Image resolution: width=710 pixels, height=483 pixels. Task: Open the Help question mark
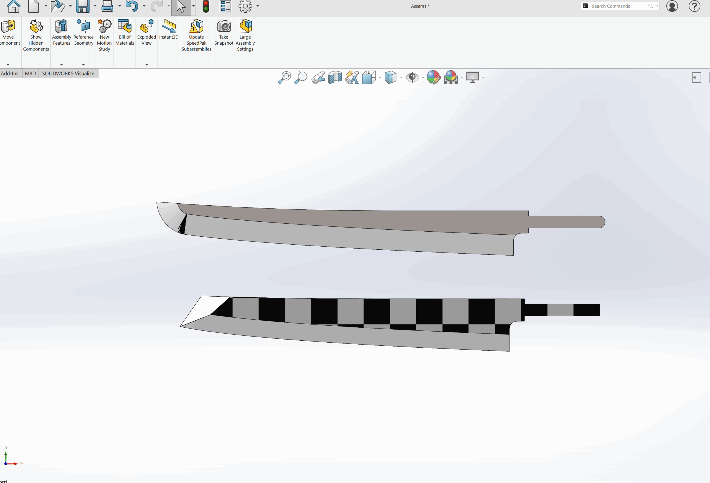pyautogui.click(x=694, y=6)
